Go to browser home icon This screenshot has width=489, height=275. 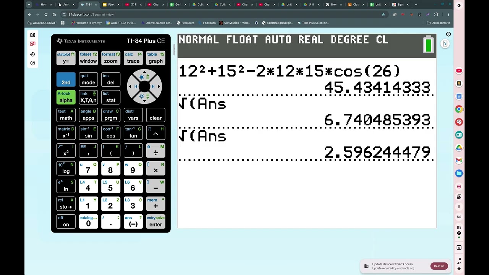pyautogui.click(x=54, y=14)
